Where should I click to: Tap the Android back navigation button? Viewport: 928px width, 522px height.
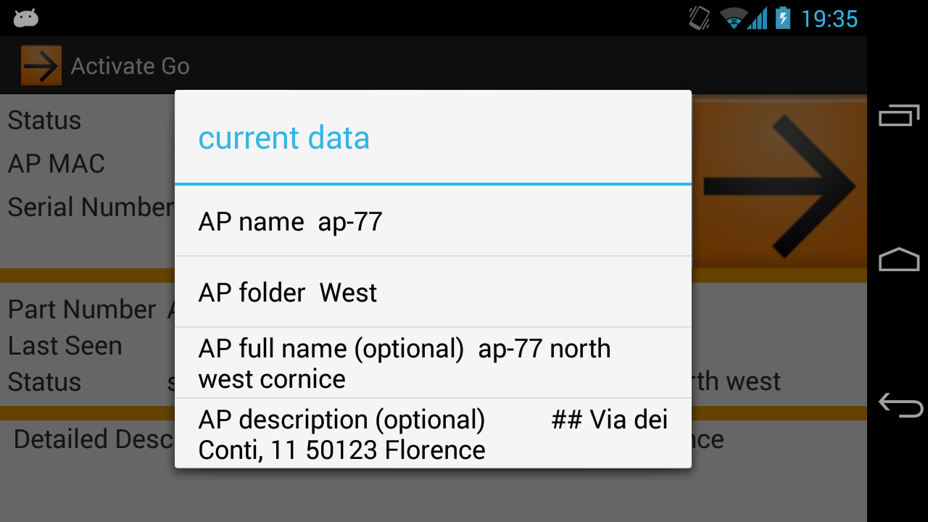[x=900, y=405]
